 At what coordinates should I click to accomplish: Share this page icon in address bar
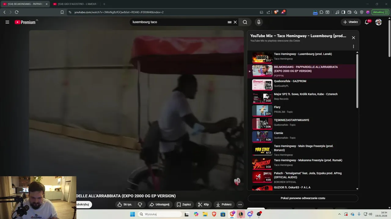point(268,12)
